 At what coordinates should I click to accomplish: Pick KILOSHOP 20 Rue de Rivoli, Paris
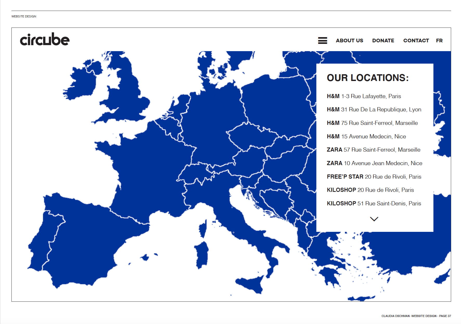(370, 190)
